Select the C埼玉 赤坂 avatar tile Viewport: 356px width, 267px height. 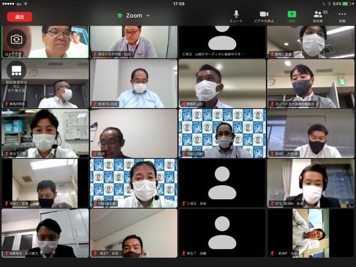[222, 183]
